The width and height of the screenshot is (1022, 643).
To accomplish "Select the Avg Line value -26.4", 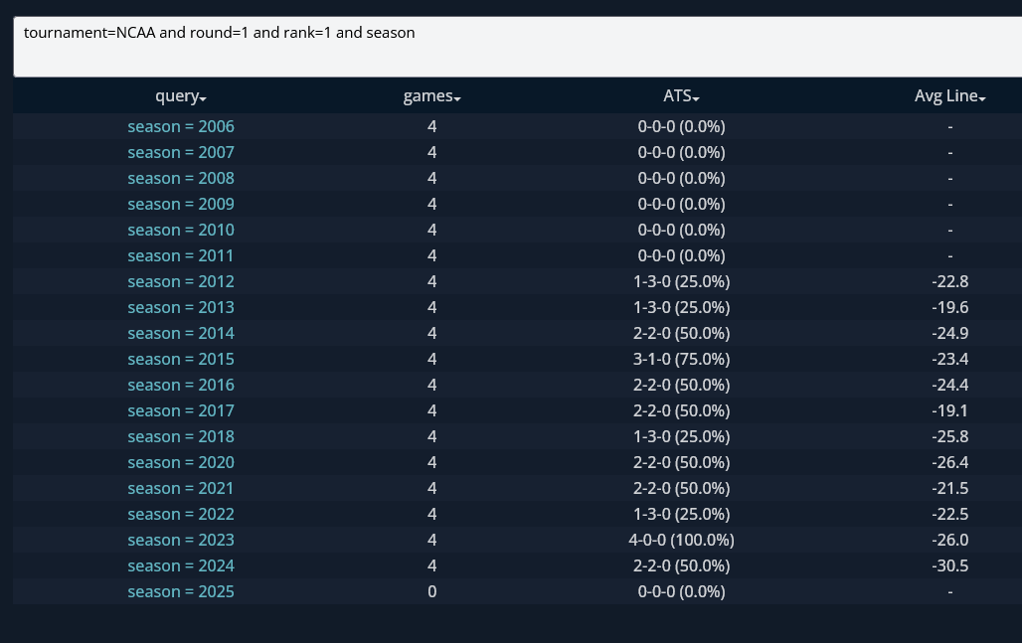I will click(949, 462).
